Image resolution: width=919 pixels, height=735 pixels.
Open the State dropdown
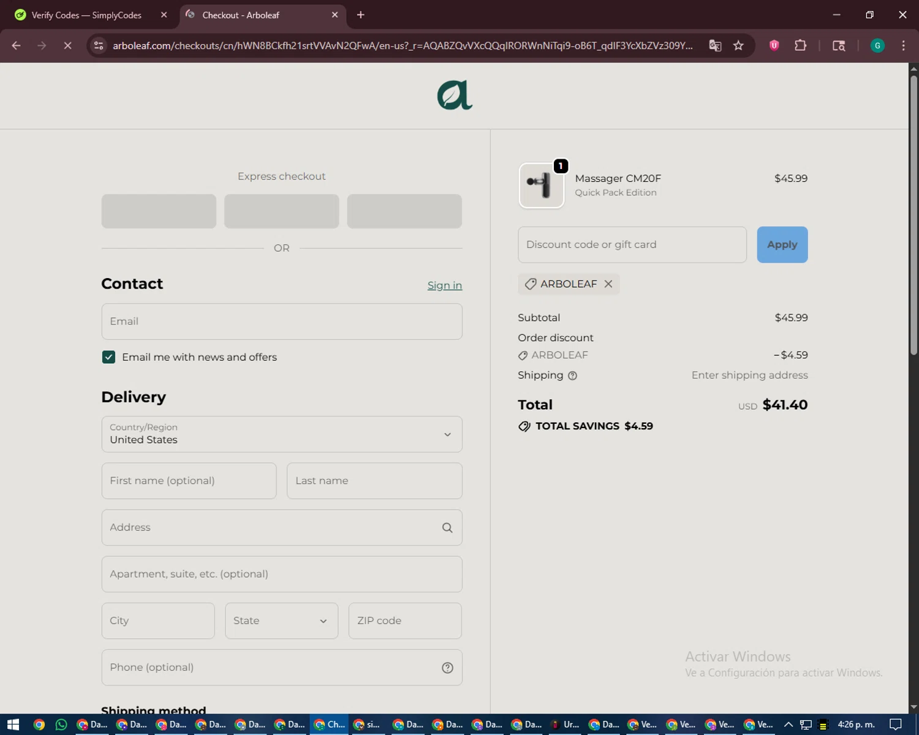281,620
